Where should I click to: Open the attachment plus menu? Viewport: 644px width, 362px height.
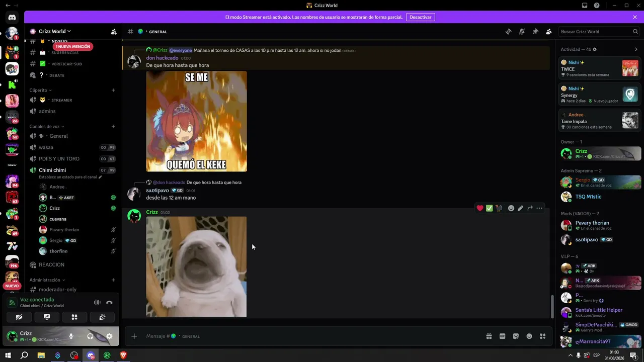134,336
